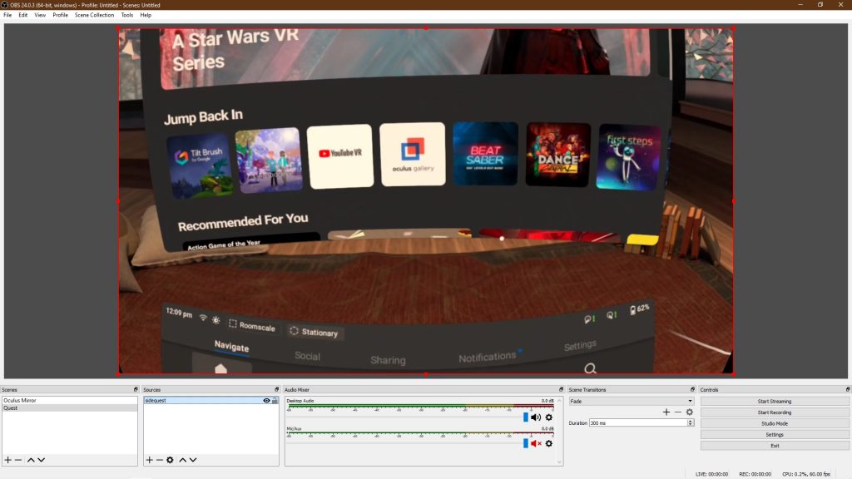Click the Desktop Audio volume slider handle
Image resolution: width=852 pixels, height=479 pixels.
(x=526, y=417)
